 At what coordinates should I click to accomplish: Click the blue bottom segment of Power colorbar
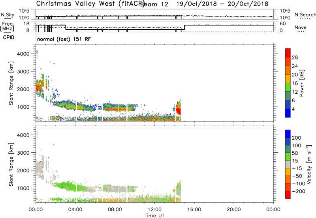point(288,113)
